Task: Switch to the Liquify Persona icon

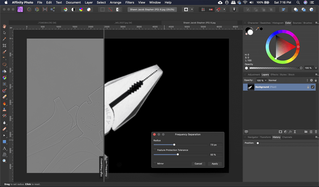Action: [x=29, y=10]
